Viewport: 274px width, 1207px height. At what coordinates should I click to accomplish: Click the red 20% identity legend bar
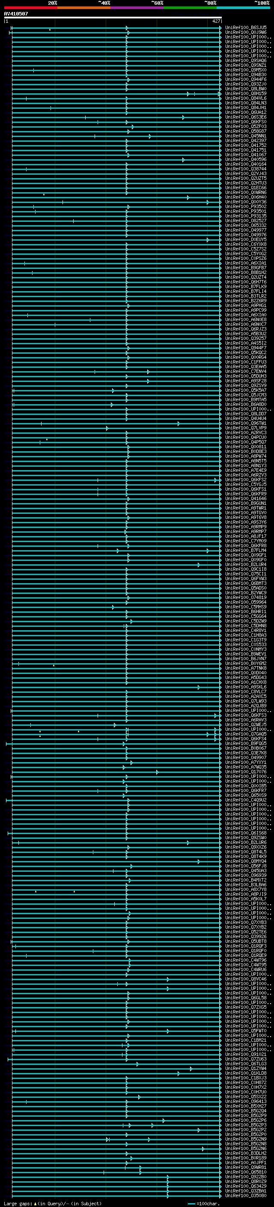(x=30, y=8)
